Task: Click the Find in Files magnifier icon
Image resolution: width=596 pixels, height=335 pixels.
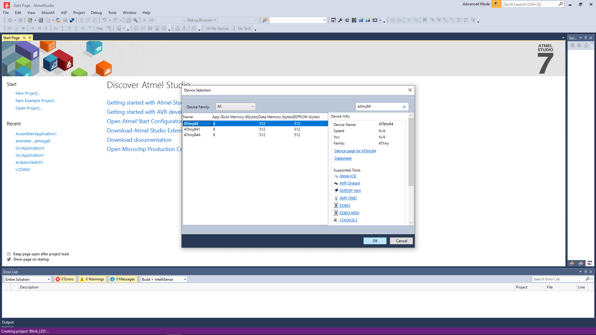Action: click(135, 20)
